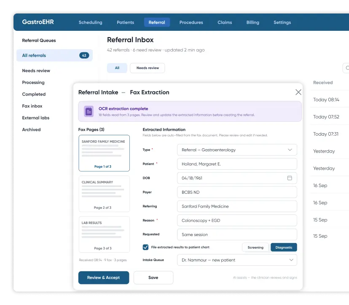Image resolution: width=349 pixels, height=305 pixels.
Task: Click the Patient name field
Action: [x=237, y=164]
